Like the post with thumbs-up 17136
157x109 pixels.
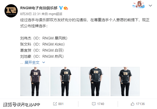[132, 104]
